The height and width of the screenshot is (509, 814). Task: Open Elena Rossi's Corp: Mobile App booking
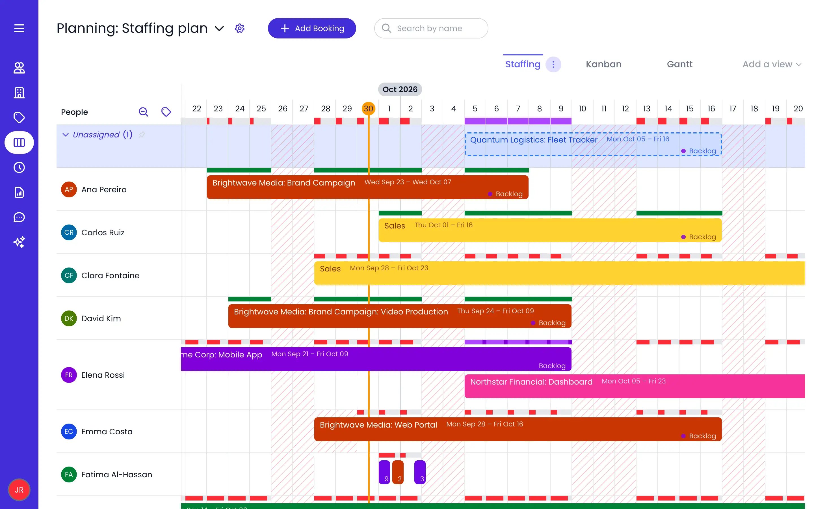click(x=376, y=359)
